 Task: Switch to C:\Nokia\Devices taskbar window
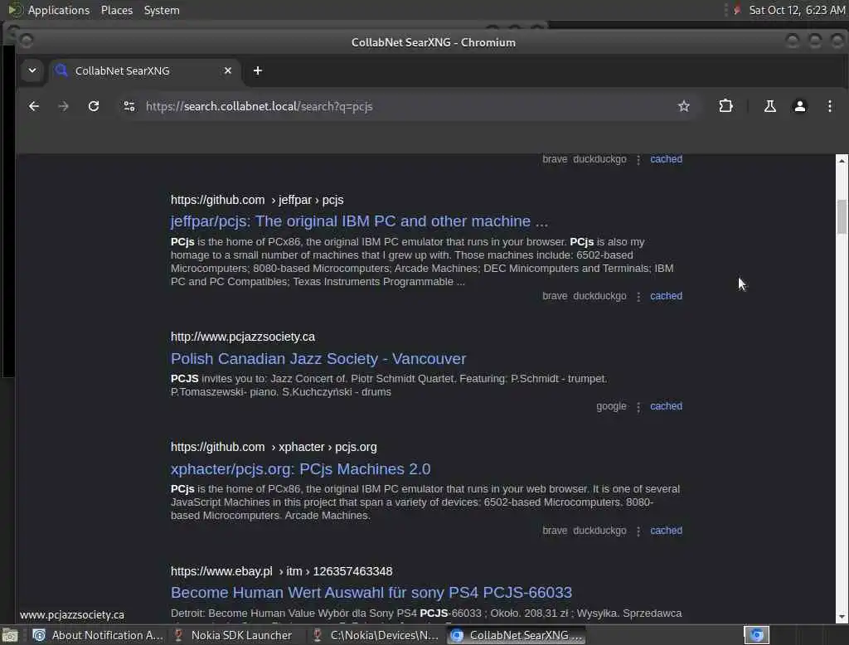[376, 635]
